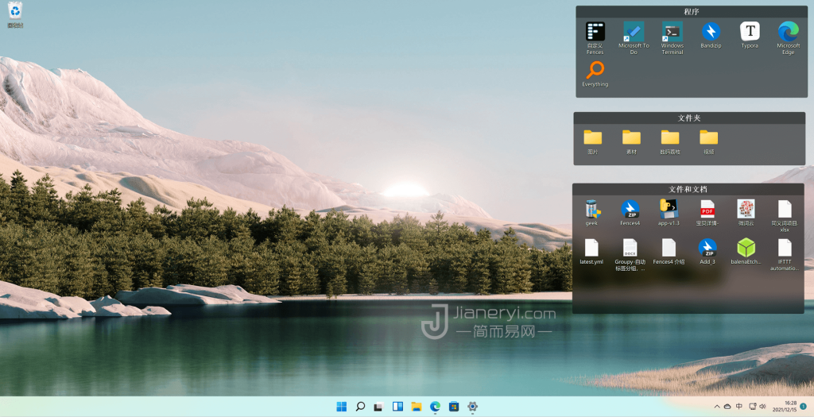This screenshot has width=814, height=417.
Task: Open the Everything search app icon
Action: point(595,71)
